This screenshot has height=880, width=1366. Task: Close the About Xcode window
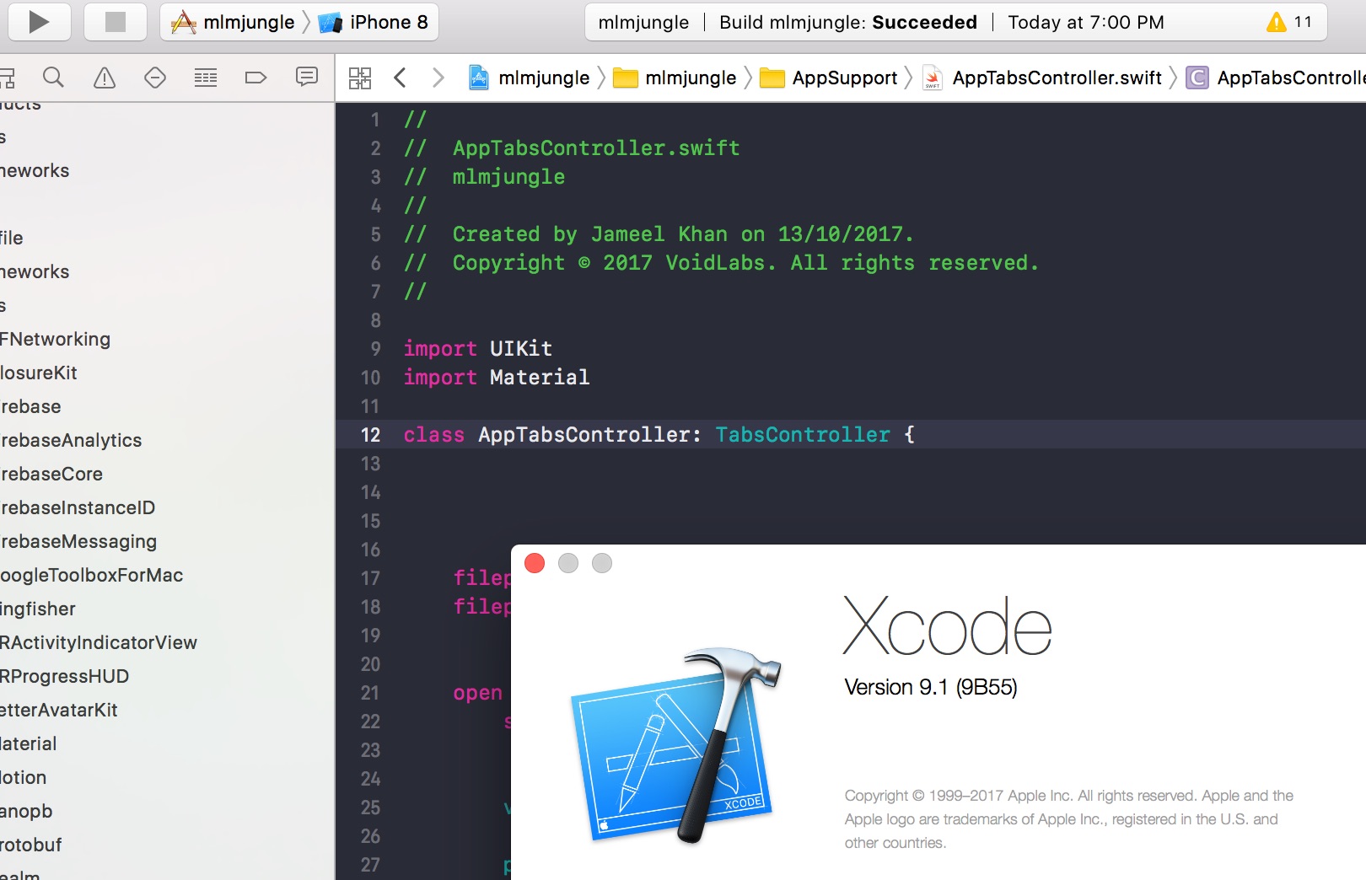coord(535,563)
